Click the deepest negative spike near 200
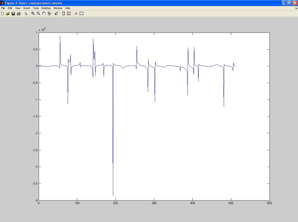 [113, 194]
